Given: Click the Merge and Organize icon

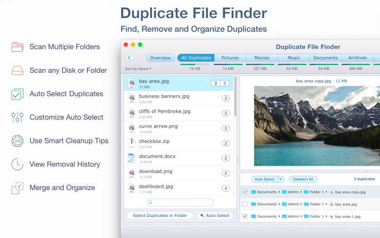Looking at the screenshot, I should (x=17, y=188).
